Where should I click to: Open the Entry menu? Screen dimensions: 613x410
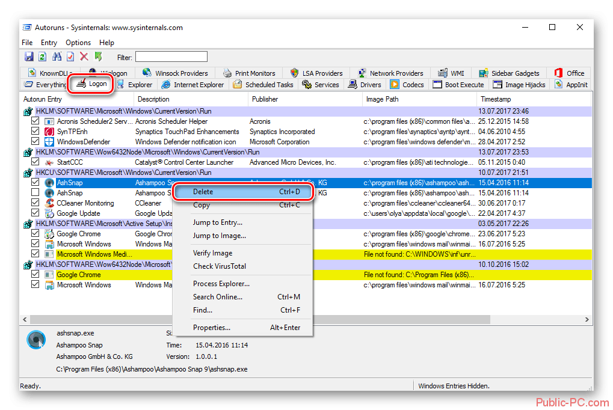[49, 43]
